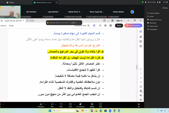Click Acrobat's zoom out magnifier in the right rail
Viewport: 169px width, 113px height.
coord(141,100)
